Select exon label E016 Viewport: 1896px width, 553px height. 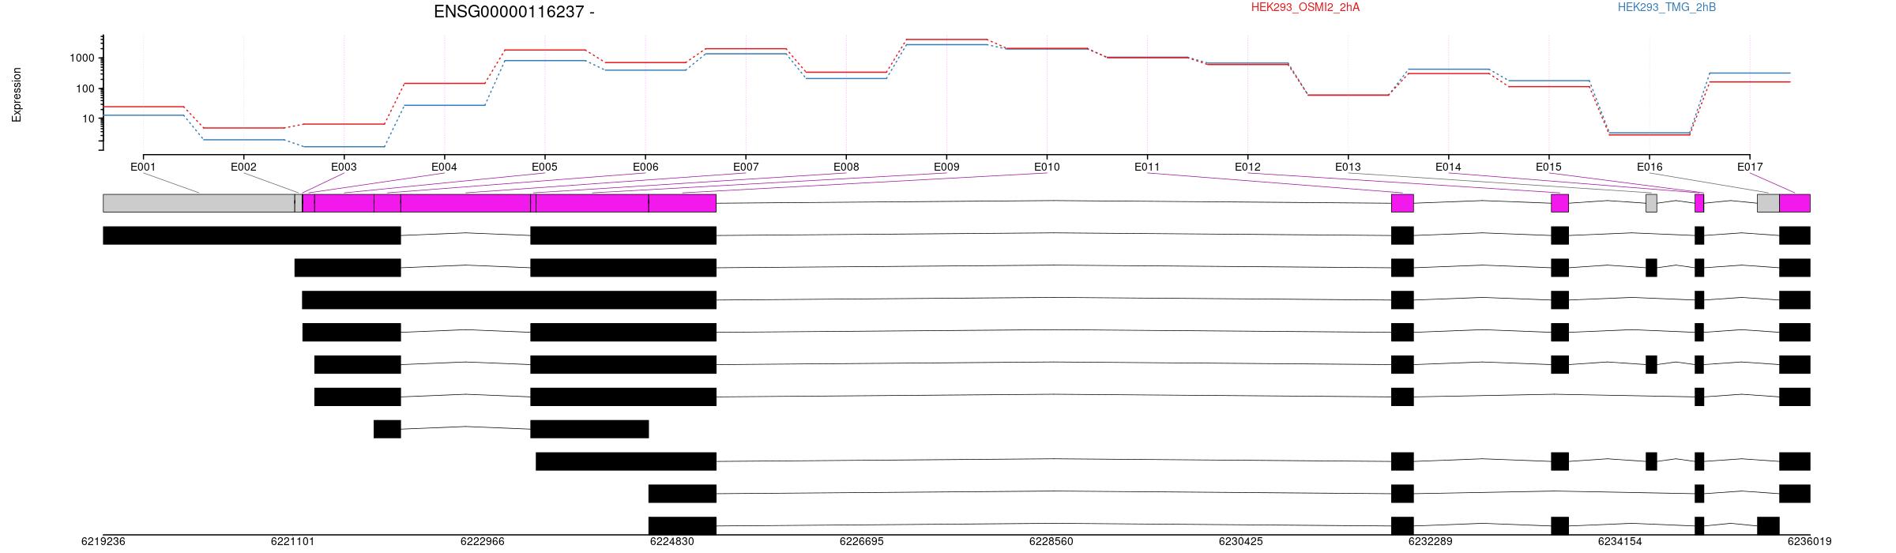click(1650, 167)
